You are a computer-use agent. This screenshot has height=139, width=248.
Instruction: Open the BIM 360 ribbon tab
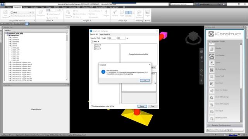click(x=57, y=7)
